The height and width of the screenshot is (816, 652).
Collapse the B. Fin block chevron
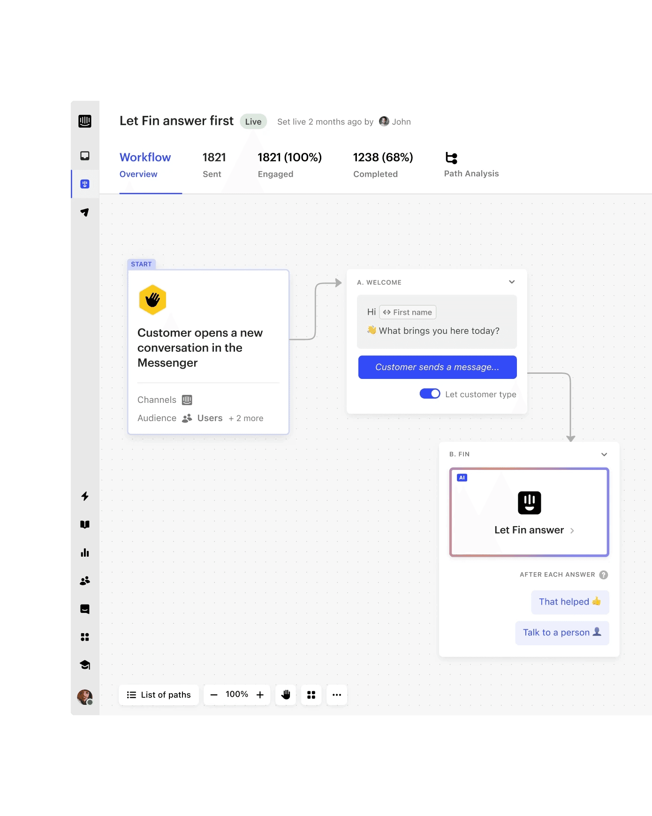604,454
